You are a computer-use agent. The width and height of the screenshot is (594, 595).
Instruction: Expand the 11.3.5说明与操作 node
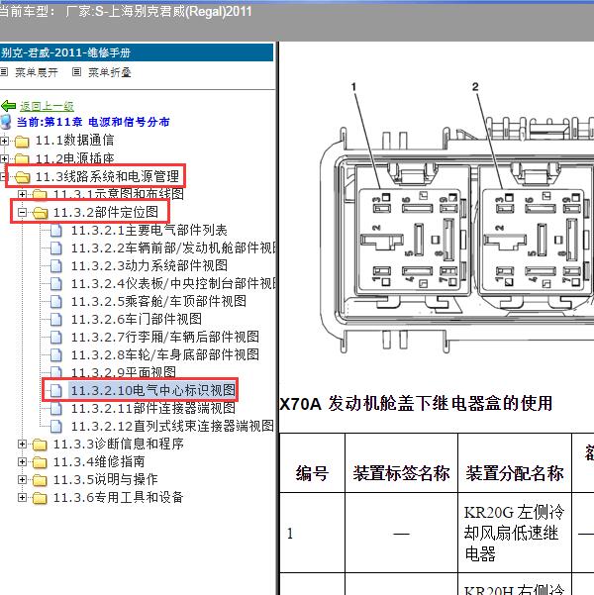22,479
